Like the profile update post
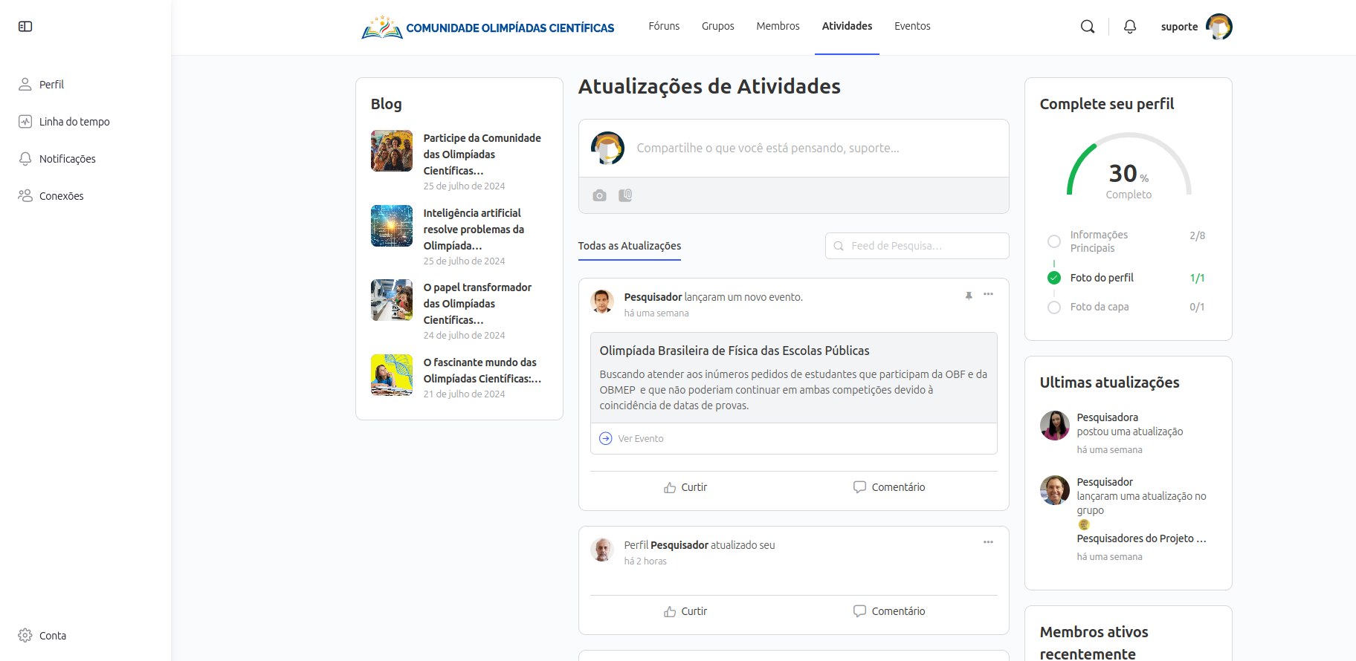 (685, 612)
